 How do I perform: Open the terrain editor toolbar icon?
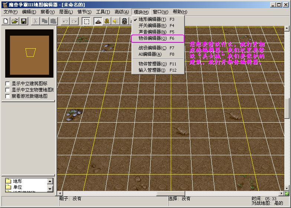pyautogui.click(x=98, y=21)
